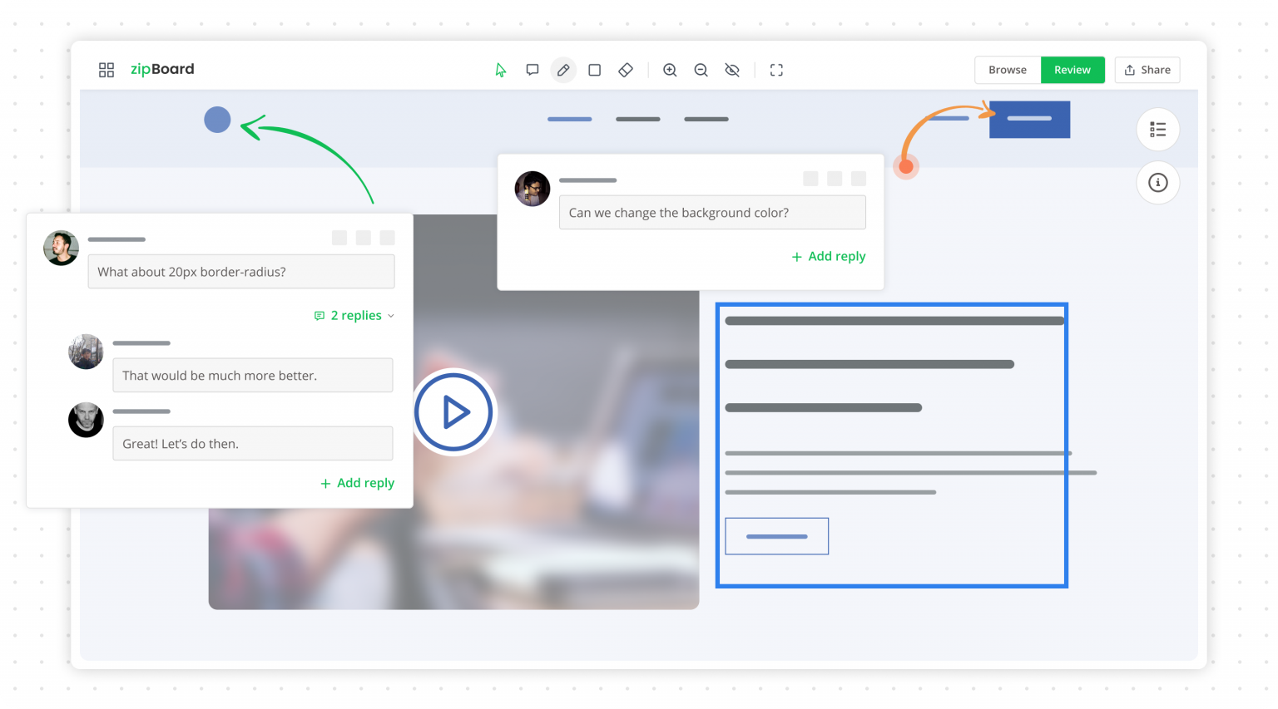Image resolution: width=1278 pixels, height=709 pixels.
Task: Play the blurred video
Action: tap(453, 411)
